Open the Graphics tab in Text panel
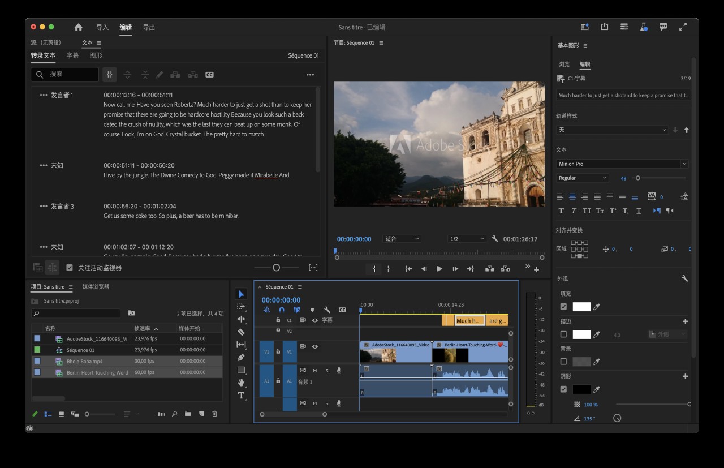 [x=96, y=55]
